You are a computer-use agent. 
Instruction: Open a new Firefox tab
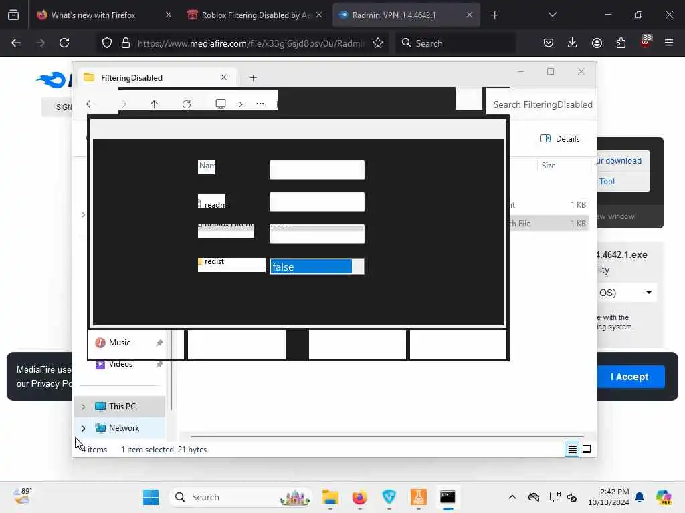coord(494,15)
